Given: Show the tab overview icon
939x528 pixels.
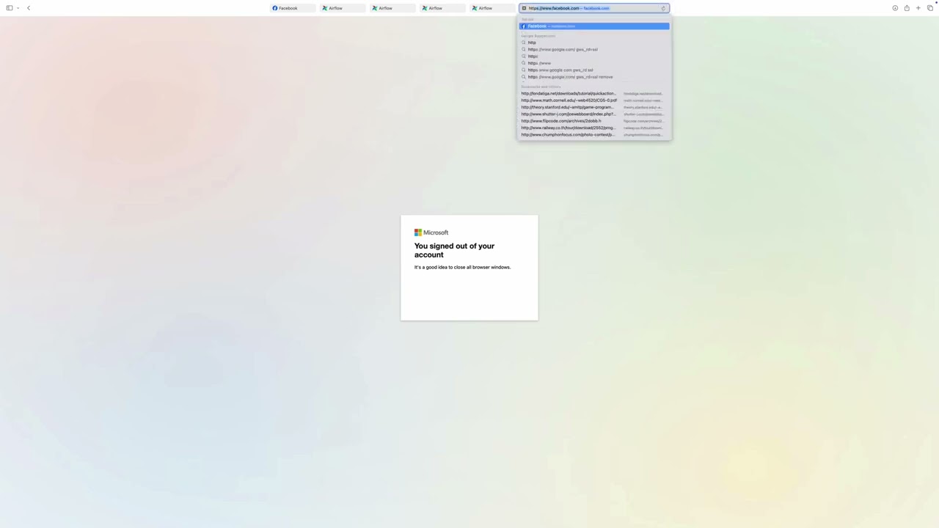Looking at the screenshot, I should coord(929,8).
